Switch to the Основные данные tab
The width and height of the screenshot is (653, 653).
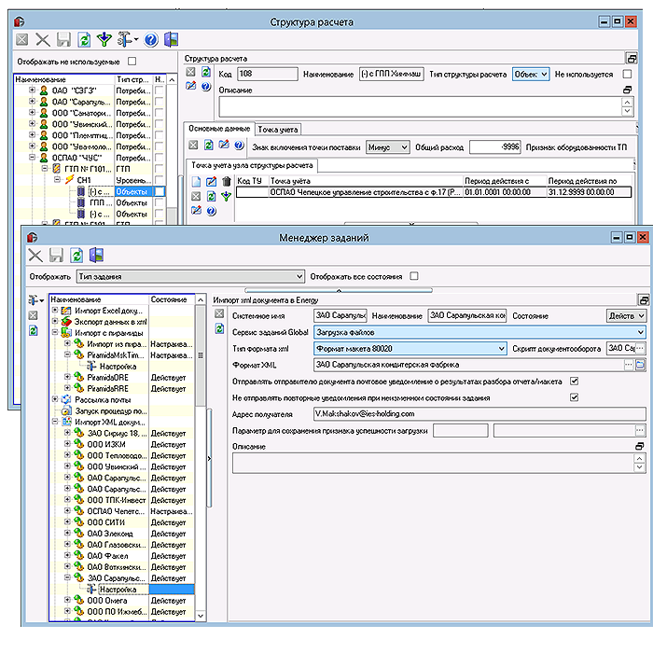[x=219, y=129]
